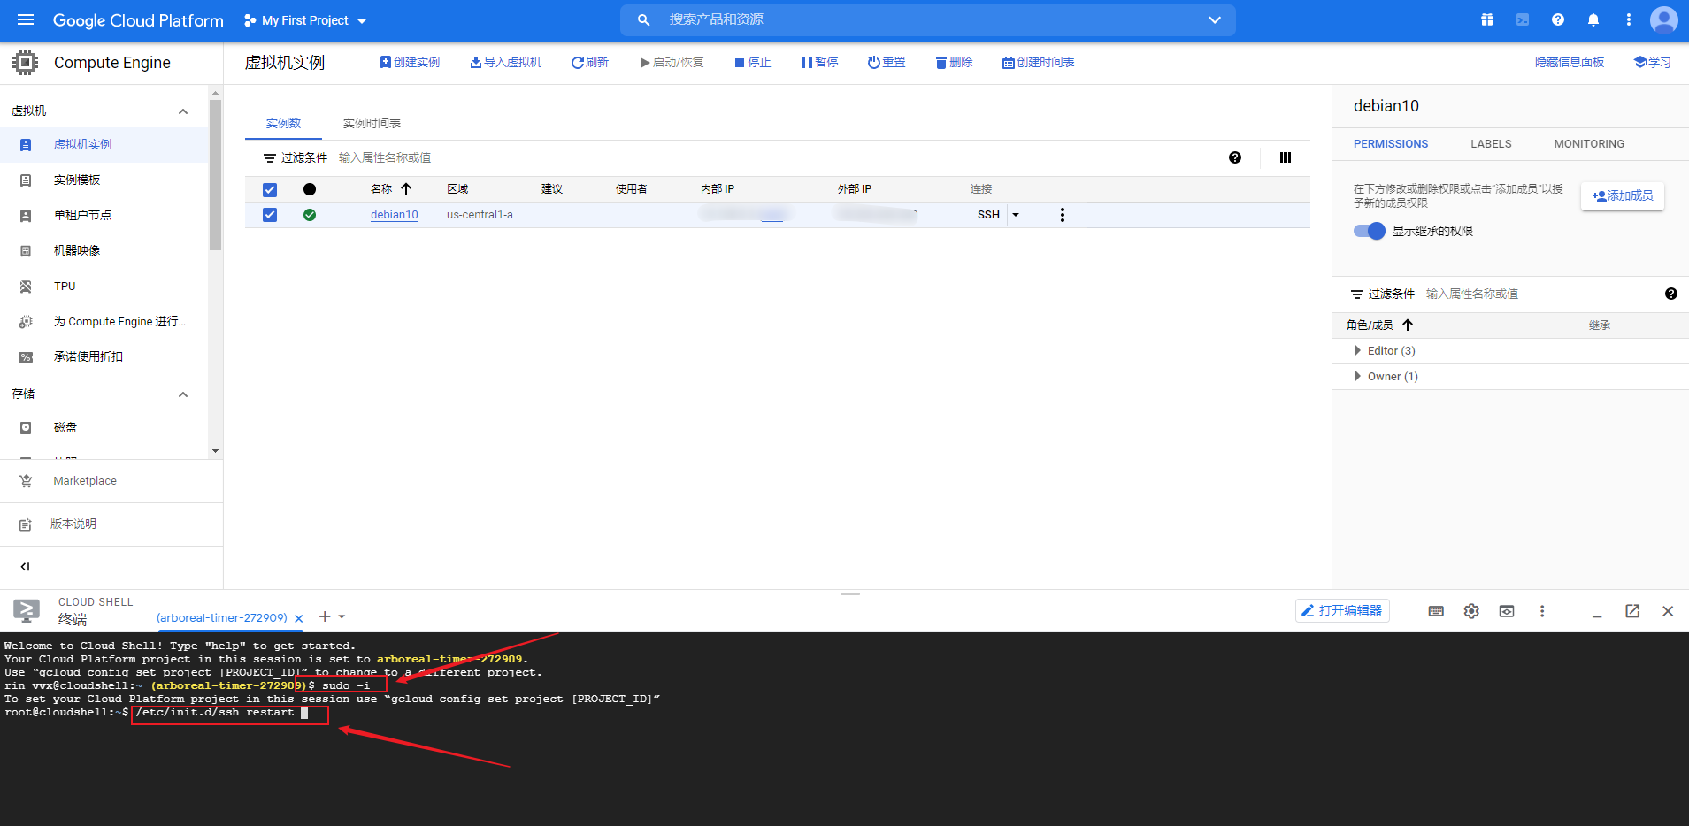Open Cloud Shell keyboard settings icon
Screen dimensions: 1689x826
[x=1436, y=611]
